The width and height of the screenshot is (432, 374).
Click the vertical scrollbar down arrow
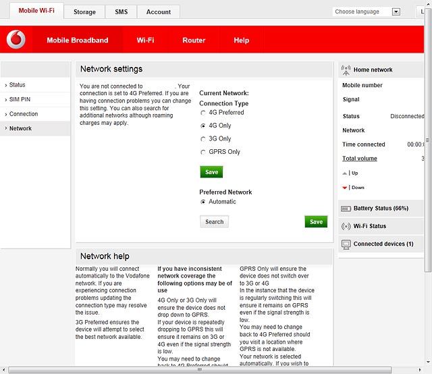(428, 362)
